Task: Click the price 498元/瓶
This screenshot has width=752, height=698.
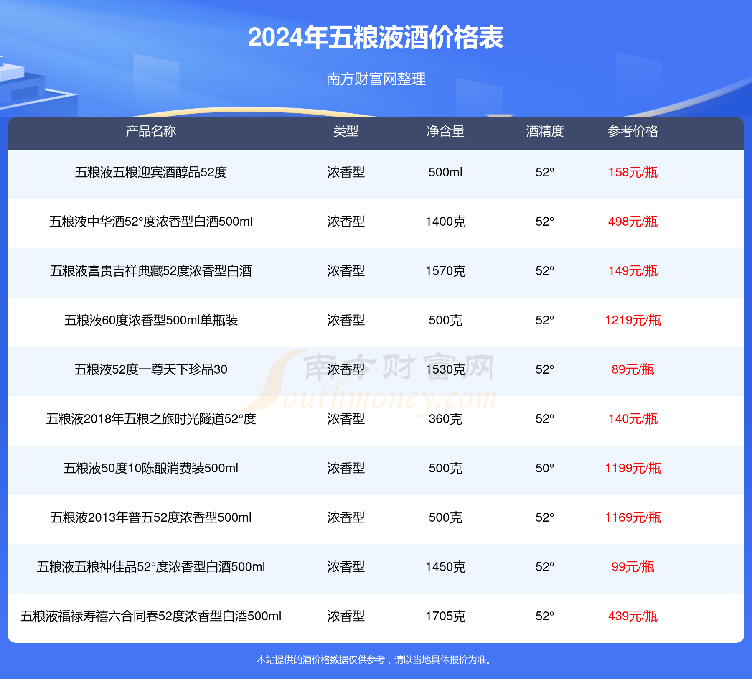Action: (633, 222)
